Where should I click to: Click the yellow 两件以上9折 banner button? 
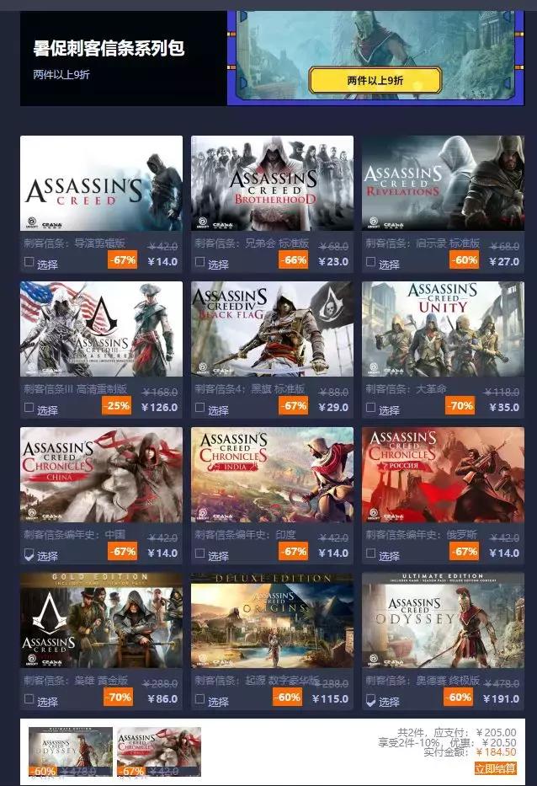click(375, 80)
